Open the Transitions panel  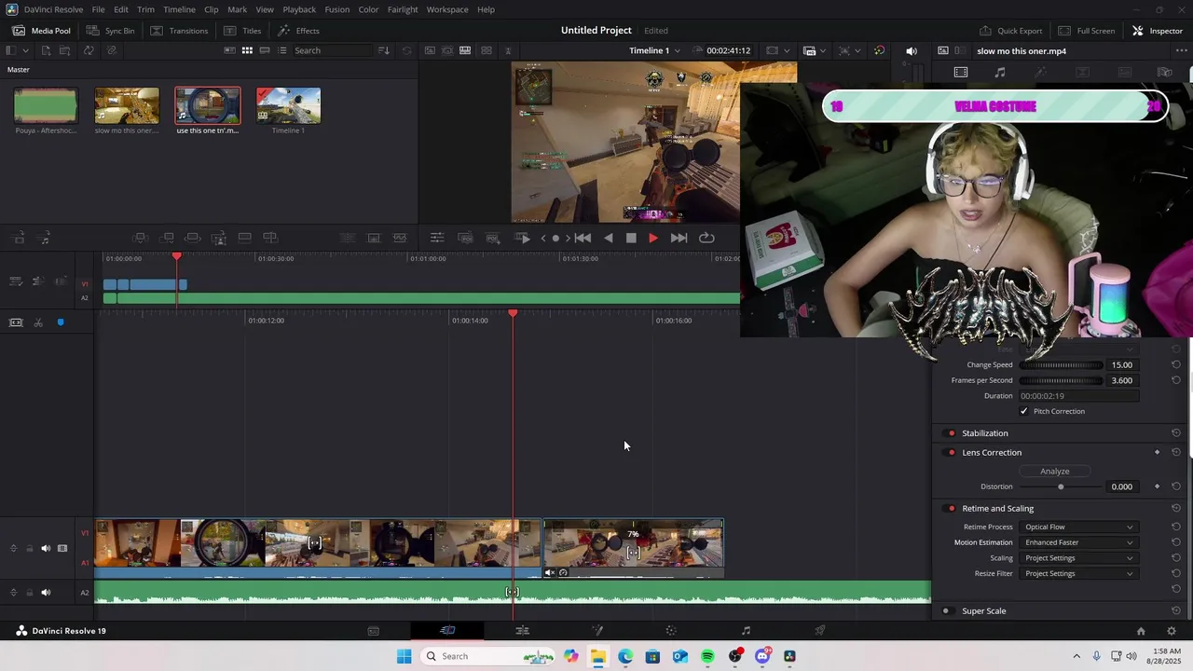[179, 31]
